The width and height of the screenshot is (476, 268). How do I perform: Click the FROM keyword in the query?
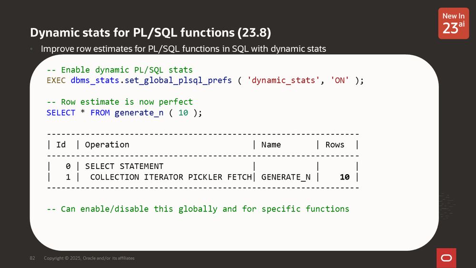100,113
